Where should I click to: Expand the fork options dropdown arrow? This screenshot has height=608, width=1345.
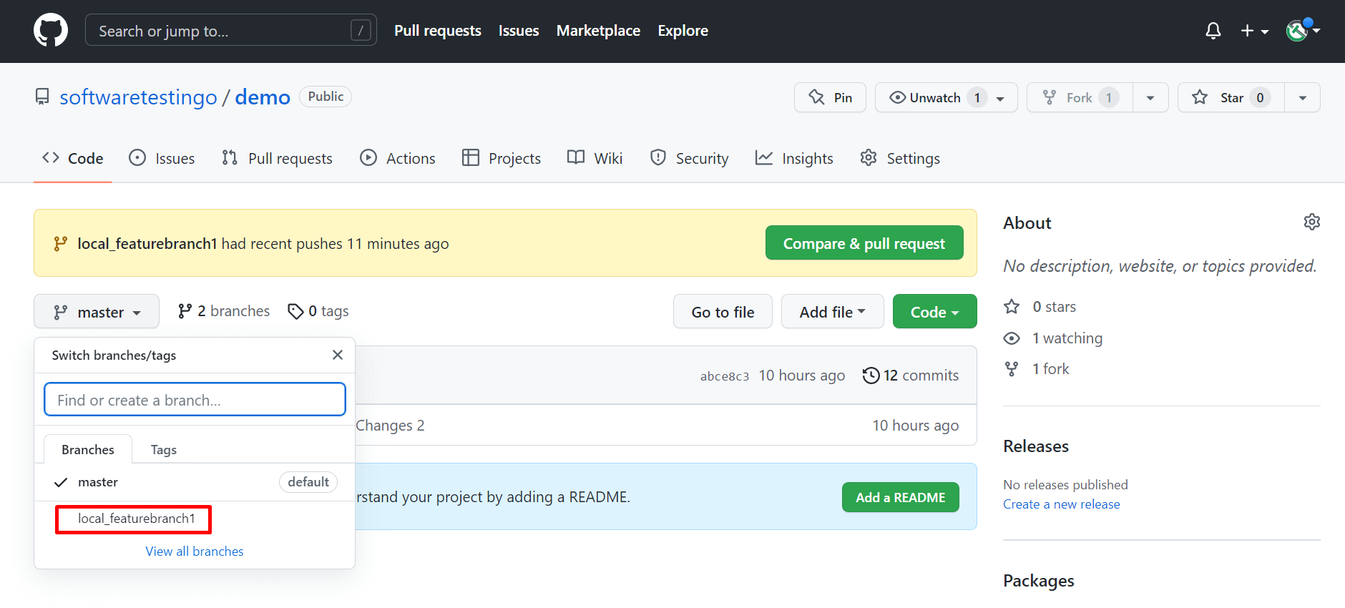1150,97
